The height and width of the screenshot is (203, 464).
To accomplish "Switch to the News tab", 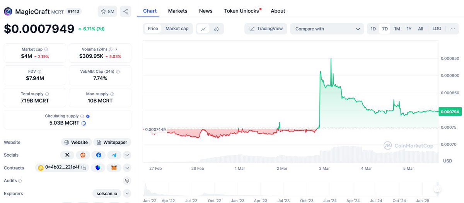I will pyautogui.click(x=206, y=11).
